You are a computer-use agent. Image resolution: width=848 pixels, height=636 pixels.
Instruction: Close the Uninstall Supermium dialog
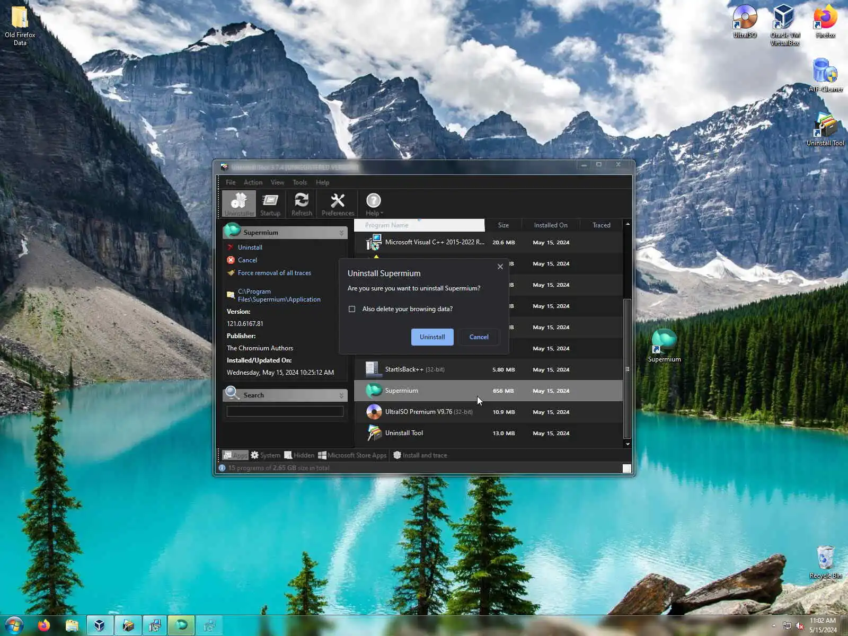(500, 267)
